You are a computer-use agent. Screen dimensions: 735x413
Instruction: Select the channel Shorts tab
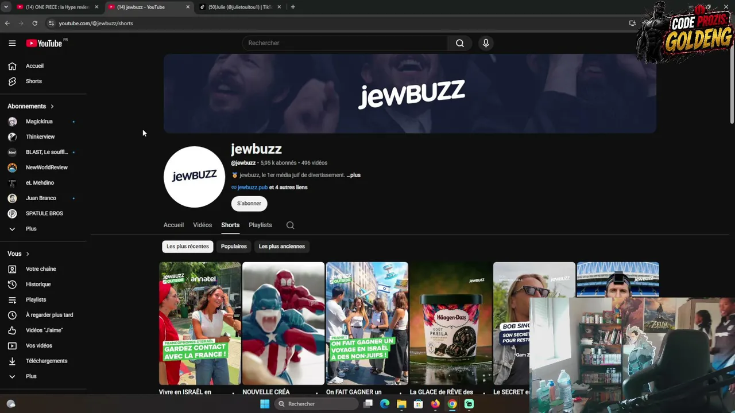pyautogui.click(x=230, y=225)
